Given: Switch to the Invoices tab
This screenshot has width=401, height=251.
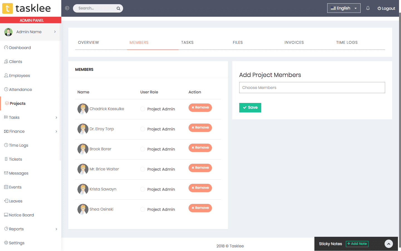Looking at the screenshot, I should tap(294, 42).
